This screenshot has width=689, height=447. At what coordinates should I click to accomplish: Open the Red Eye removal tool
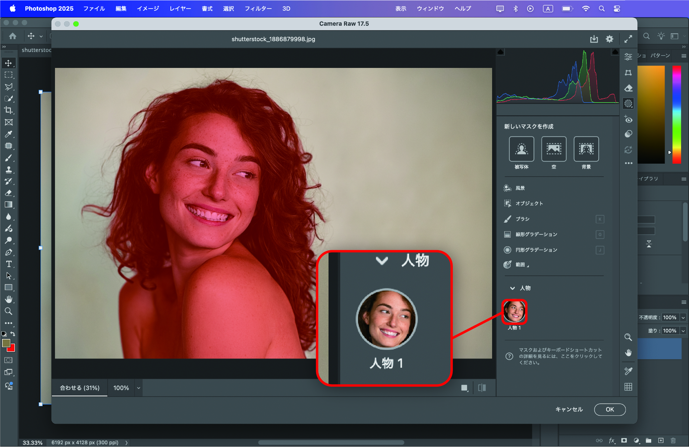(x=628, y=119)
